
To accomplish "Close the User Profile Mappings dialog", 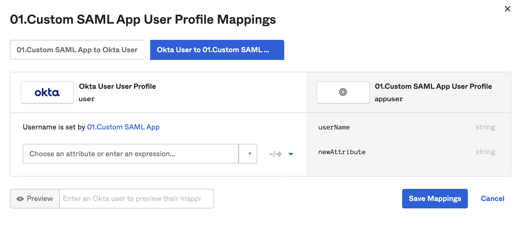I will pyautogui.click(x=507, y=9).
